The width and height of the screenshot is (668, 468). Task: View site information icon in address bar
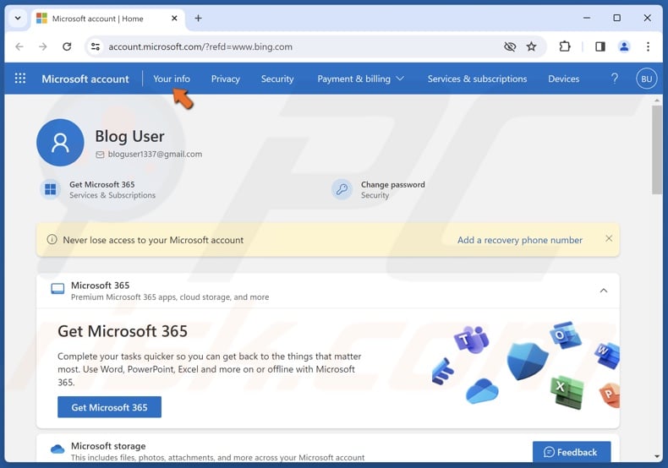(96, 46)
